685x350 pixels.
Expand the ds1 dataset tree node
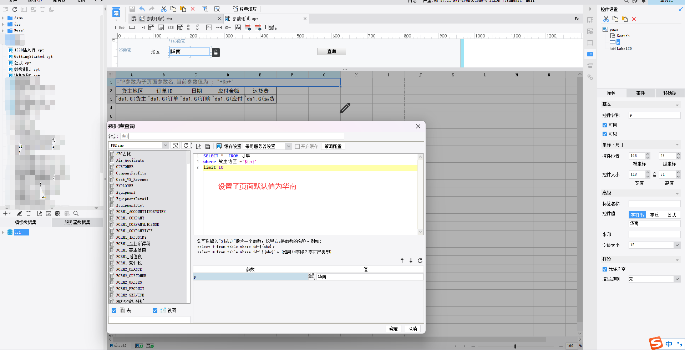(3, 233)
